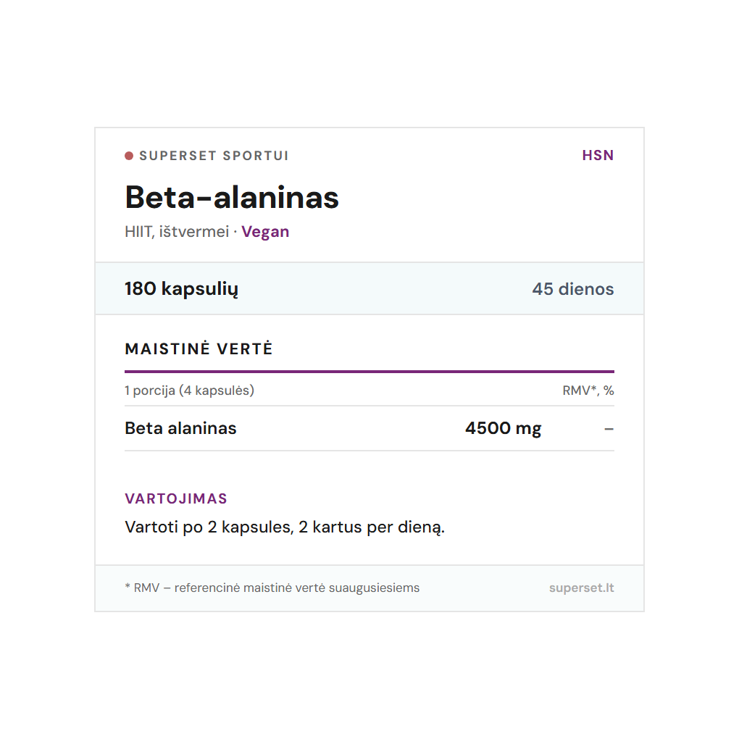Viewport: 739px width, 739px height.
Task: Click the SUPERSET SPORTUI category label
Action: (214, 156)
